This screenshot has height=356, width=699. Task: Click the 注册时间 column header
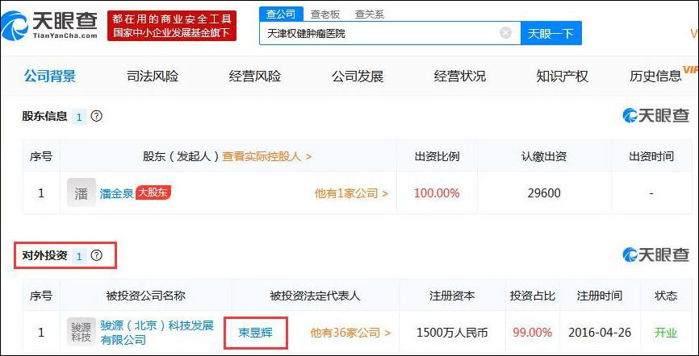click(x=600, y=296)
